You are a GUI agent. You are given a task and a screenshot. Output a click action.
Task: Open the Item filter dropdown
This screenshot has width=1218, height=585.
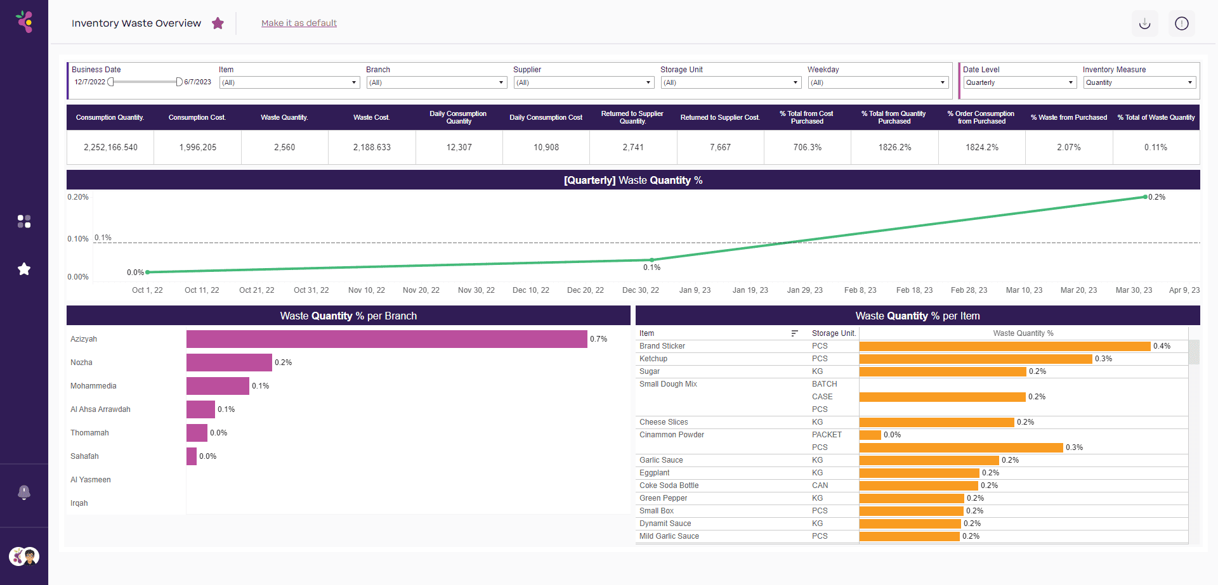coord(289,82)
